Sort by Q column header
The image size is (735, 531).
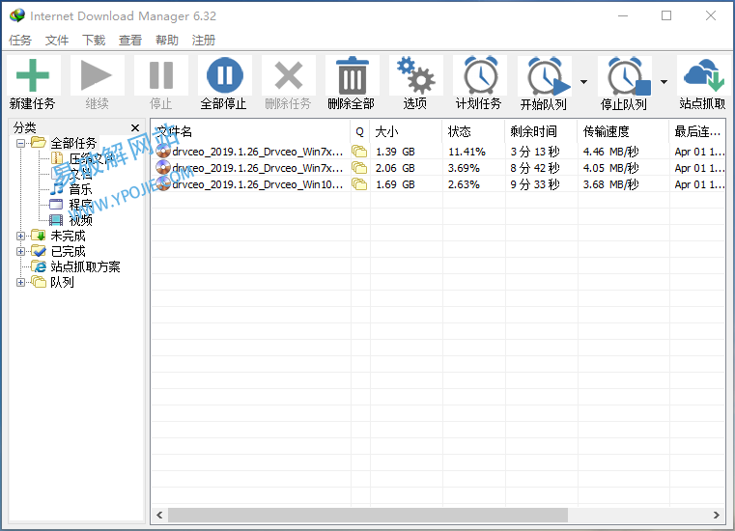click(x=360, y=131)
